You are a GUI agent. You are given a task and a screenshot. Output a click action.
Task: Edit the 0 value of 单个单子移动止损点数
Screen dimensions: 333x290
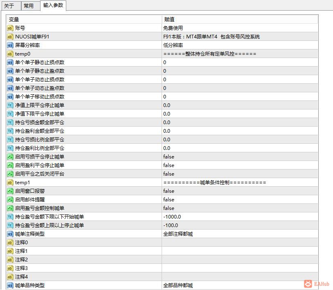(240, 97)
